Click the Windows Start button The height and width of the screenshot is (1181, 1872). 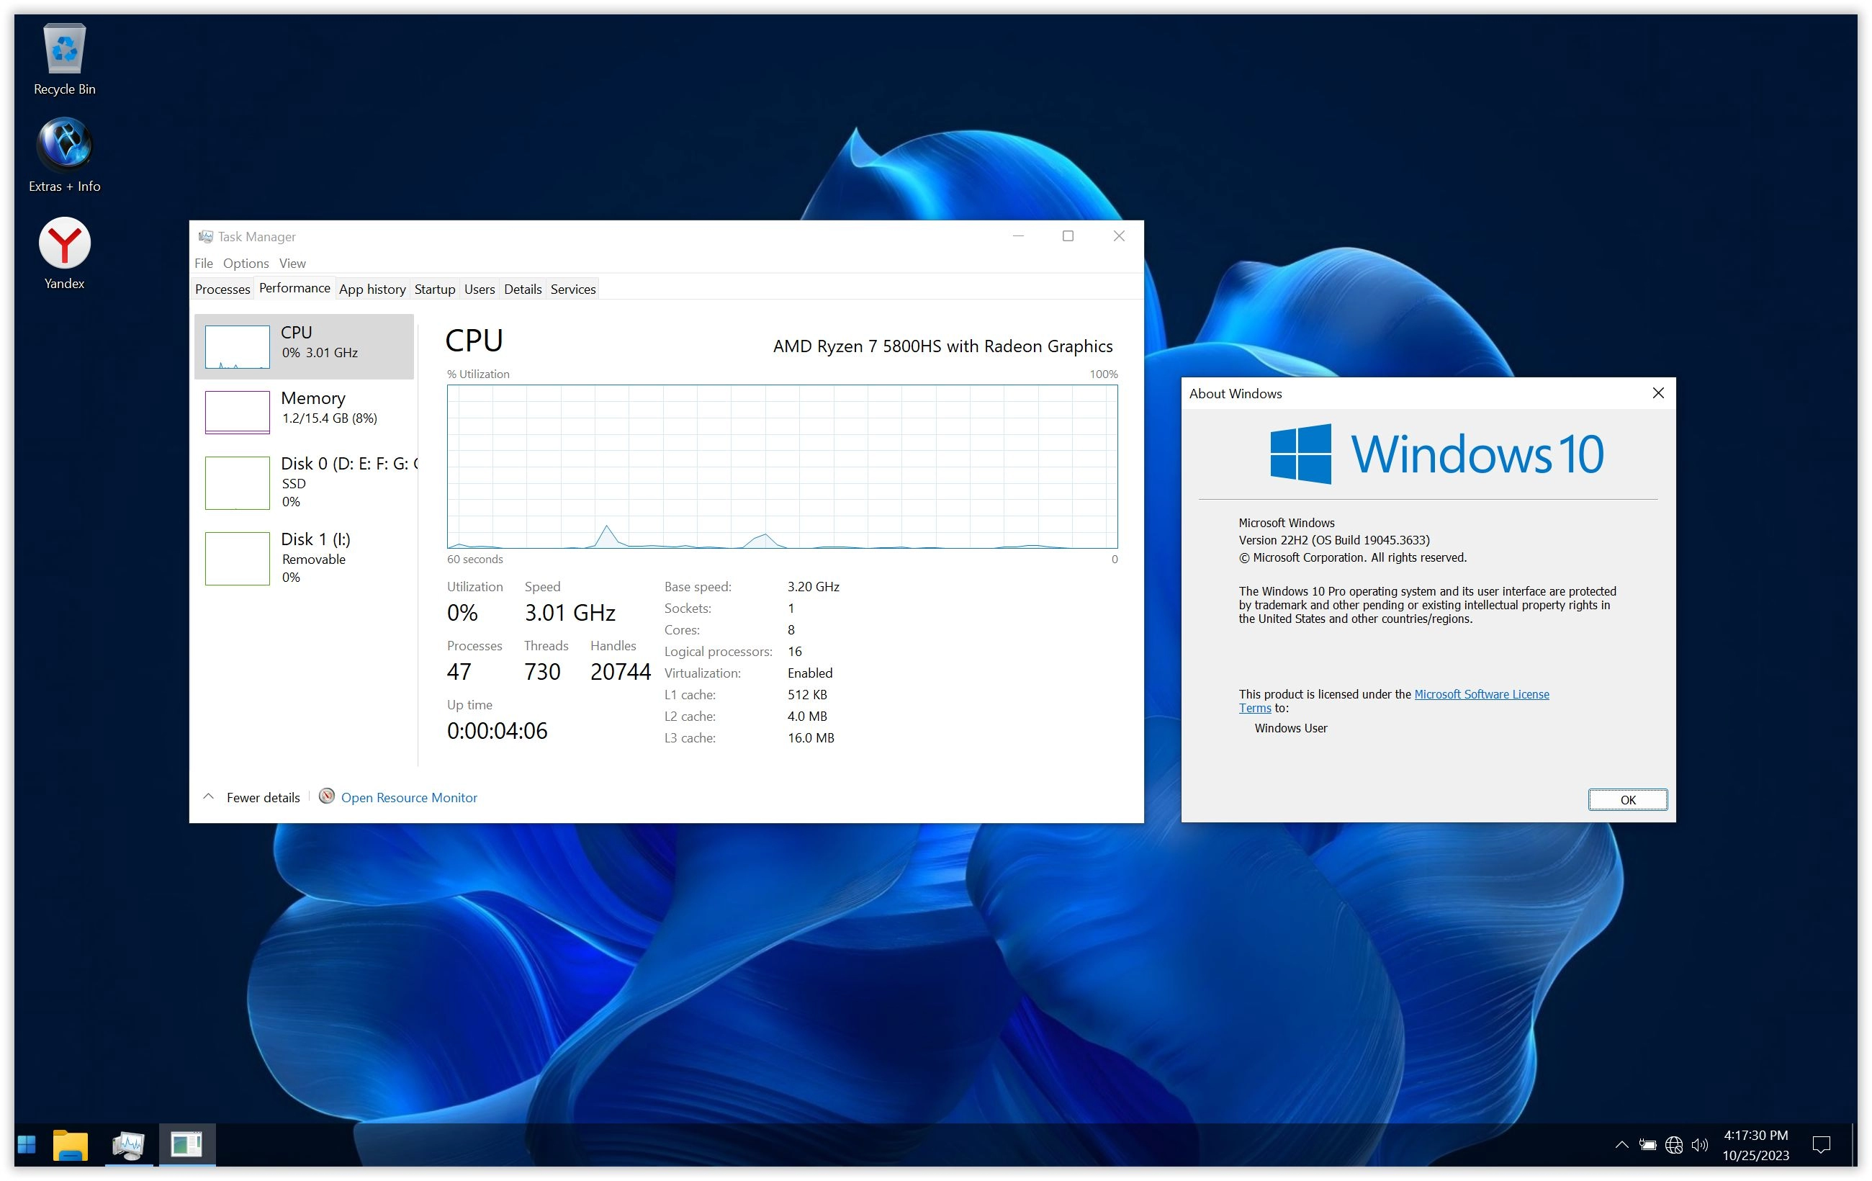click(x=27, y=1144)
